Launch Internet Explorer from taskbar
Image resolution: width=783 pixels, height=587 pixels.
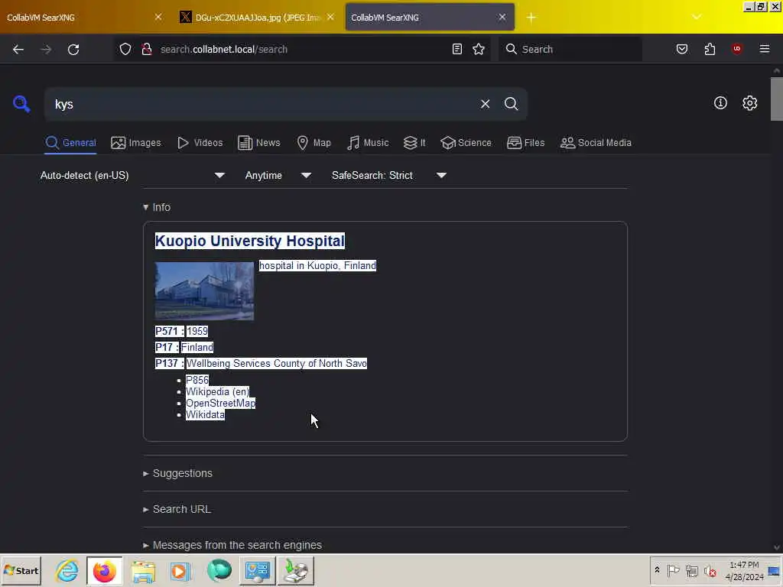coord(67,570)
